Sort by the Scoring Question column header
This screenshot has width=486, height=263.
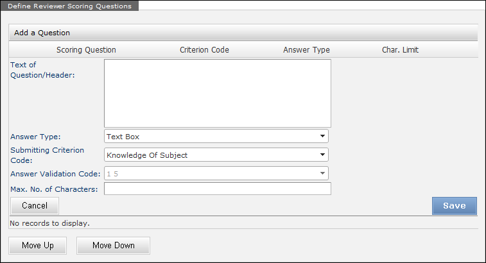pyautogui.click(x=86, y=49)
